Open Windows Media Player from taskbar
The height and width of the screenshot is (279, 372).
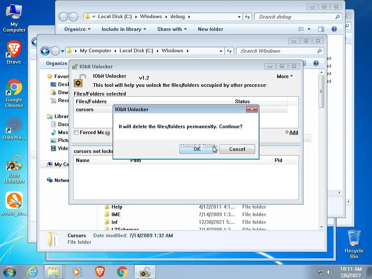point(77,272)
